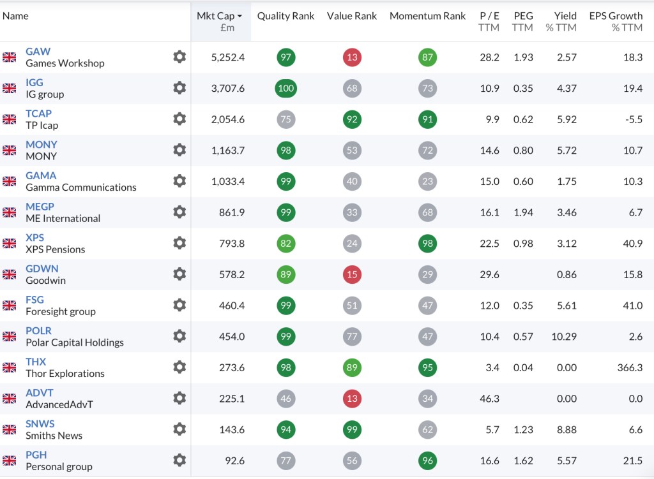Open the TP Icap row gear menu
The width and height of the screenshot is (654, 479).
(179, 119)
